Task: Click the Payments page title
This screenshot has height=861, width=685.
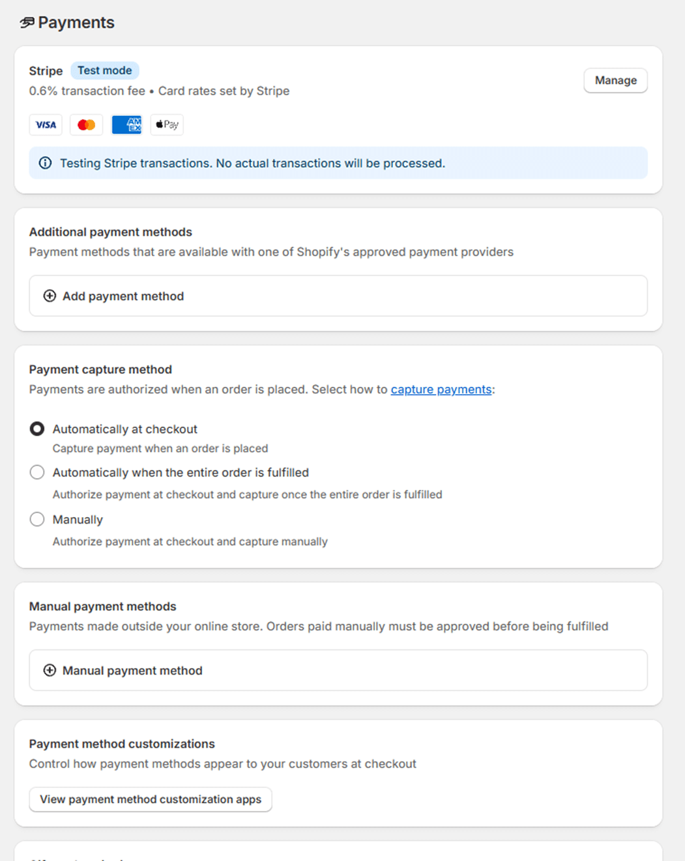Action: (76, 23)
